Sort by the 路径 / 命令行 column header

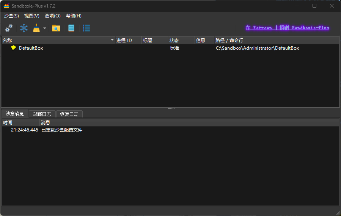(x=277, y=41)
